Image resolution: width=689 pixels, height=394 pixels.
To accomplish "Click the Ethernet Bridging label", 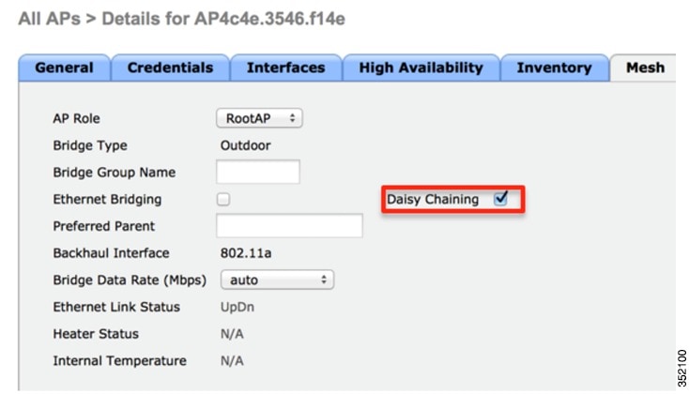I will [x=107, y=200].
